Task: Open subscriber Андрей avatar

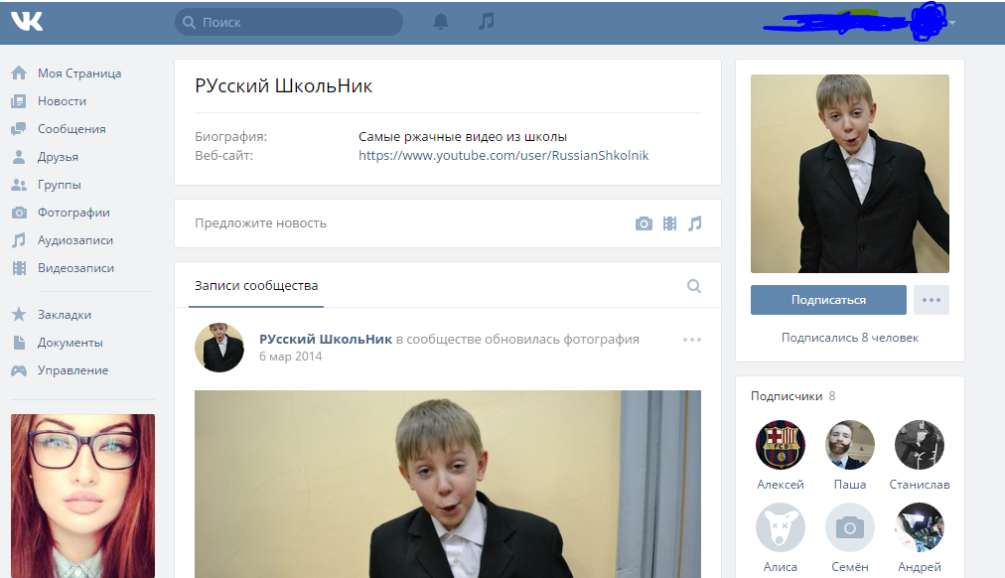Action: [920, 527]
